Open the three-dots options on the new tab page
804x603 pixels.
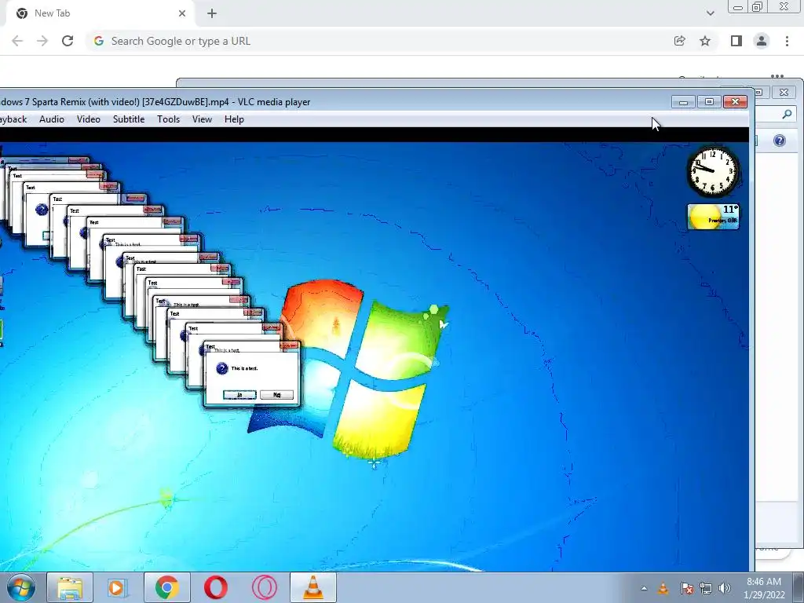(x=777, y=76)
